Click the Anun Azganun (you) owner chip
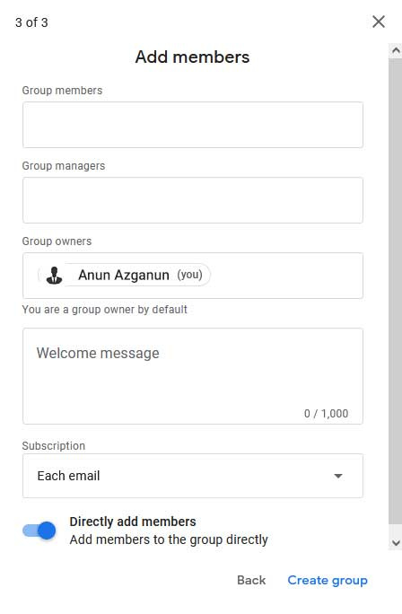 pos(124,275)
